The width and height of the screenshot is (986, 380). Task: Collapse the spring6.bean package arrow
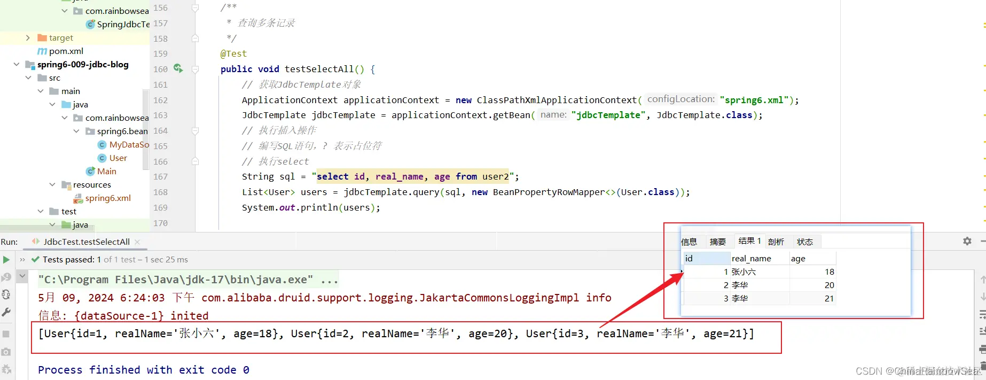click(x=76, y=131)
